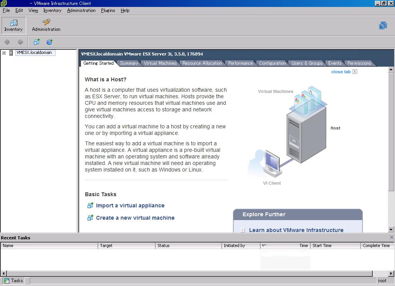Open the Help menu

[125, 10]
